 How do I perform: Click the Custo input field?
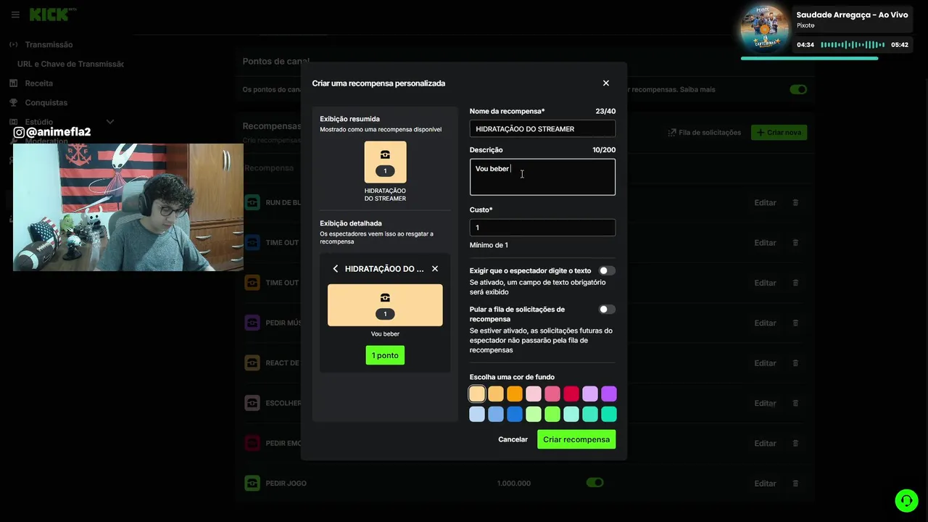pyautogui.click(x=542, y=228)
